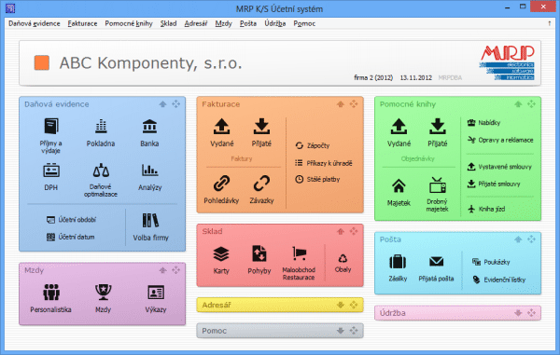Viewport: 560px width, 355px height.
Task: Open Kniha jízd link
Action: click(x=486, y=209)
